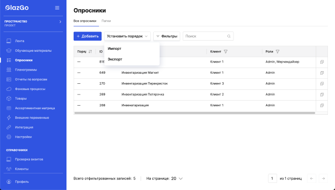The height and width of the screenshot is (190, 335).
Task: Open Интеграция in sidebar
Action: (24, 128)
